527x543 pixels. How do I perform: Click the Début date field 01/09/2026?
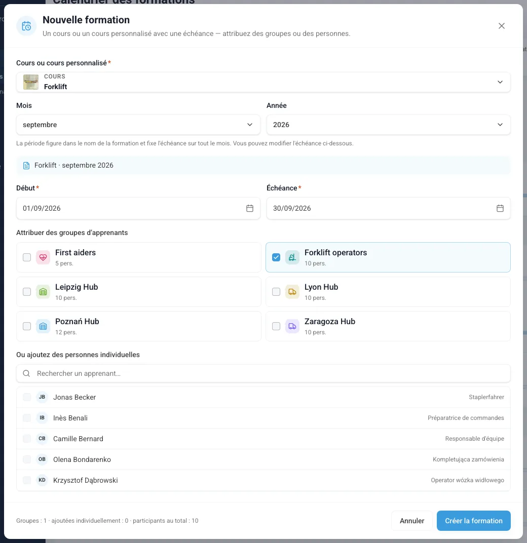pyautogui.click(x=138, y=208)
